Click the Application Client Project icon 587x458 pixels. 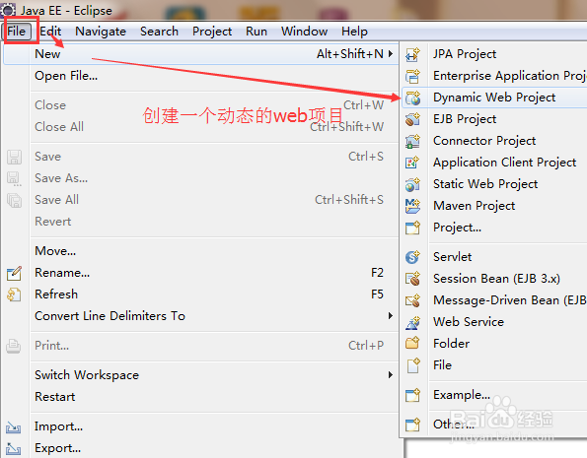412,163
